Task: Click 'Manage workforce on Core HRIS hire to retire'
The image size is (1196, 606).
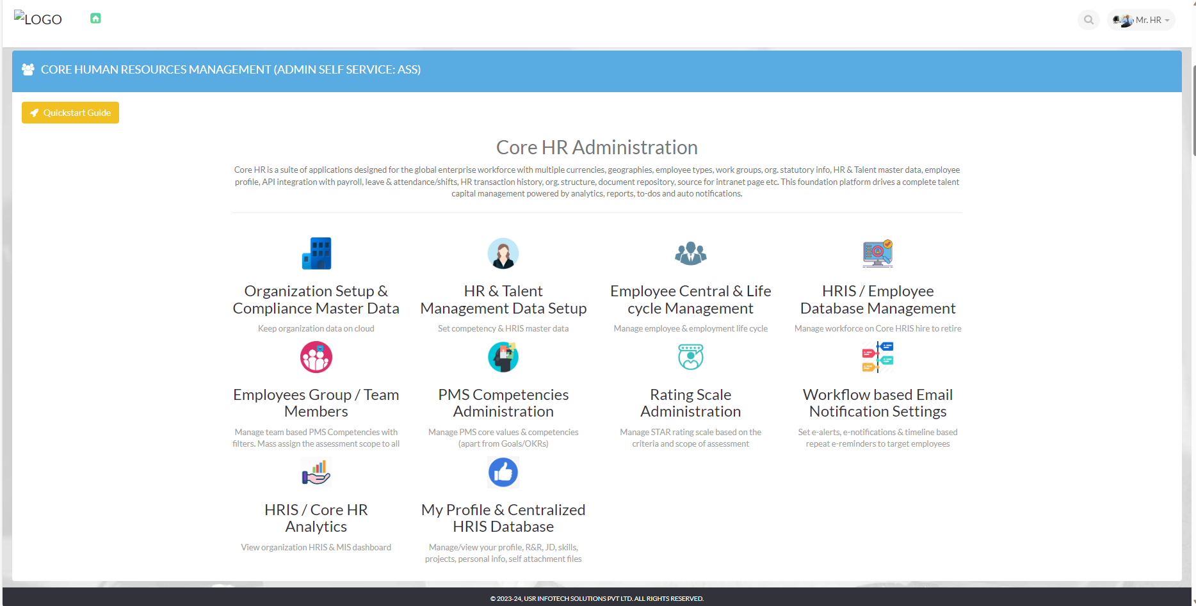Action: 878,328
